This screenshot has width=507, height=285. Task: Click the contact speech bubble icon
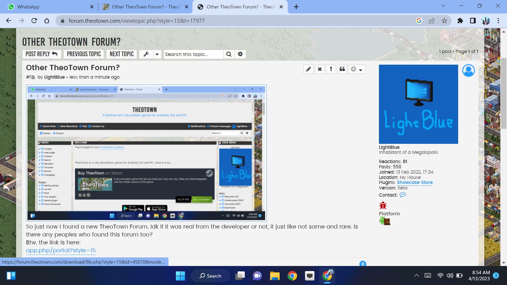[x=402, y=195]
